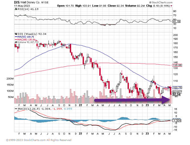Click the 200 label on the price axis
The width and height of the screenshot is (190, 145).
coord(175,35)
